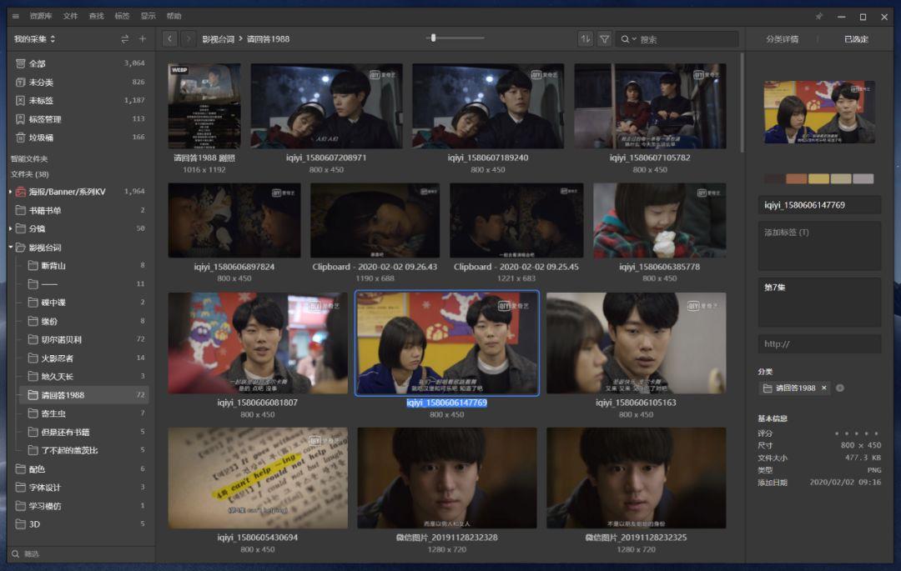The image size is (901, 571).
Task: Open the 文件 menu
Action: pos(70,16)
